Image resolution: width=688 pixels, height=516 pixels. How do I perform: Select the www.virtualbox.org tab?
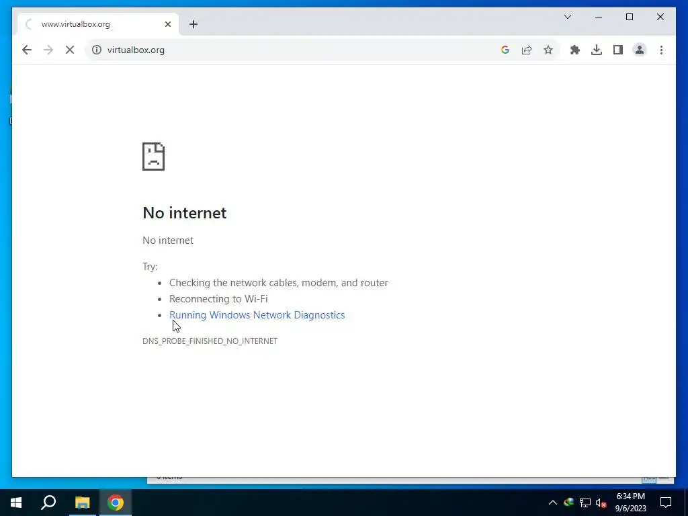point(98,24)
